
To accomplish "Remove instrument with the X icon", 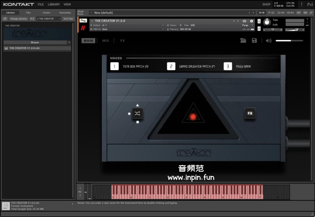I will click(307, 19).
